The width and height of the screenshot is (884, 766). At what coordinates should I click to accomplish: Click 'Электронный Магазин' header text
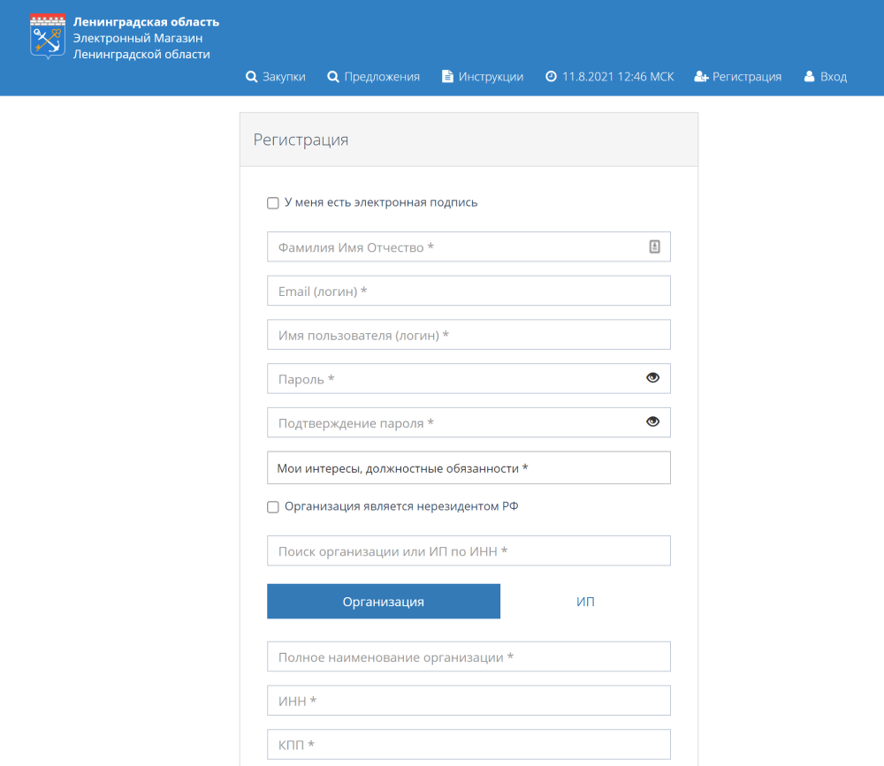[x=138, y=38]
